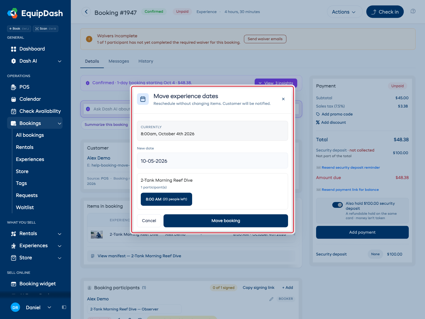Click the New date input field
425x319 pixels.
click(x=212, y=161)
